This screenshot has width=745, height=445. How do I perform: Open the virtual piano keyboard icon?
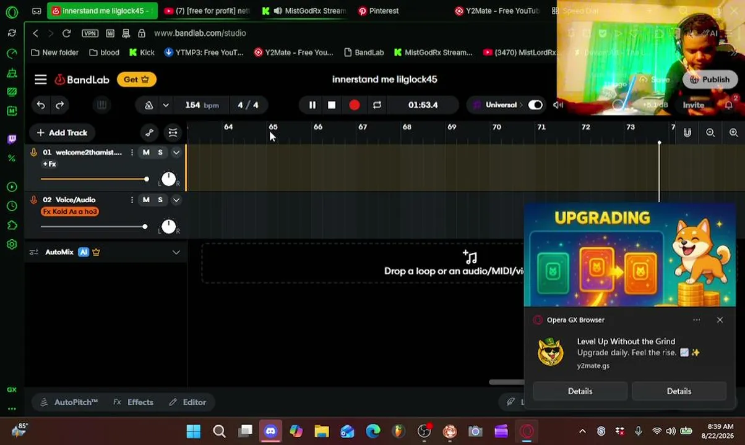click(101, 105)
